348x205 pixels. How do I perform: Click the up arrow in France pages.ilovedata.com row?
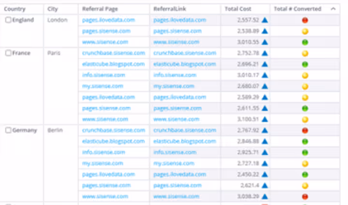click(x=264, y=97)
